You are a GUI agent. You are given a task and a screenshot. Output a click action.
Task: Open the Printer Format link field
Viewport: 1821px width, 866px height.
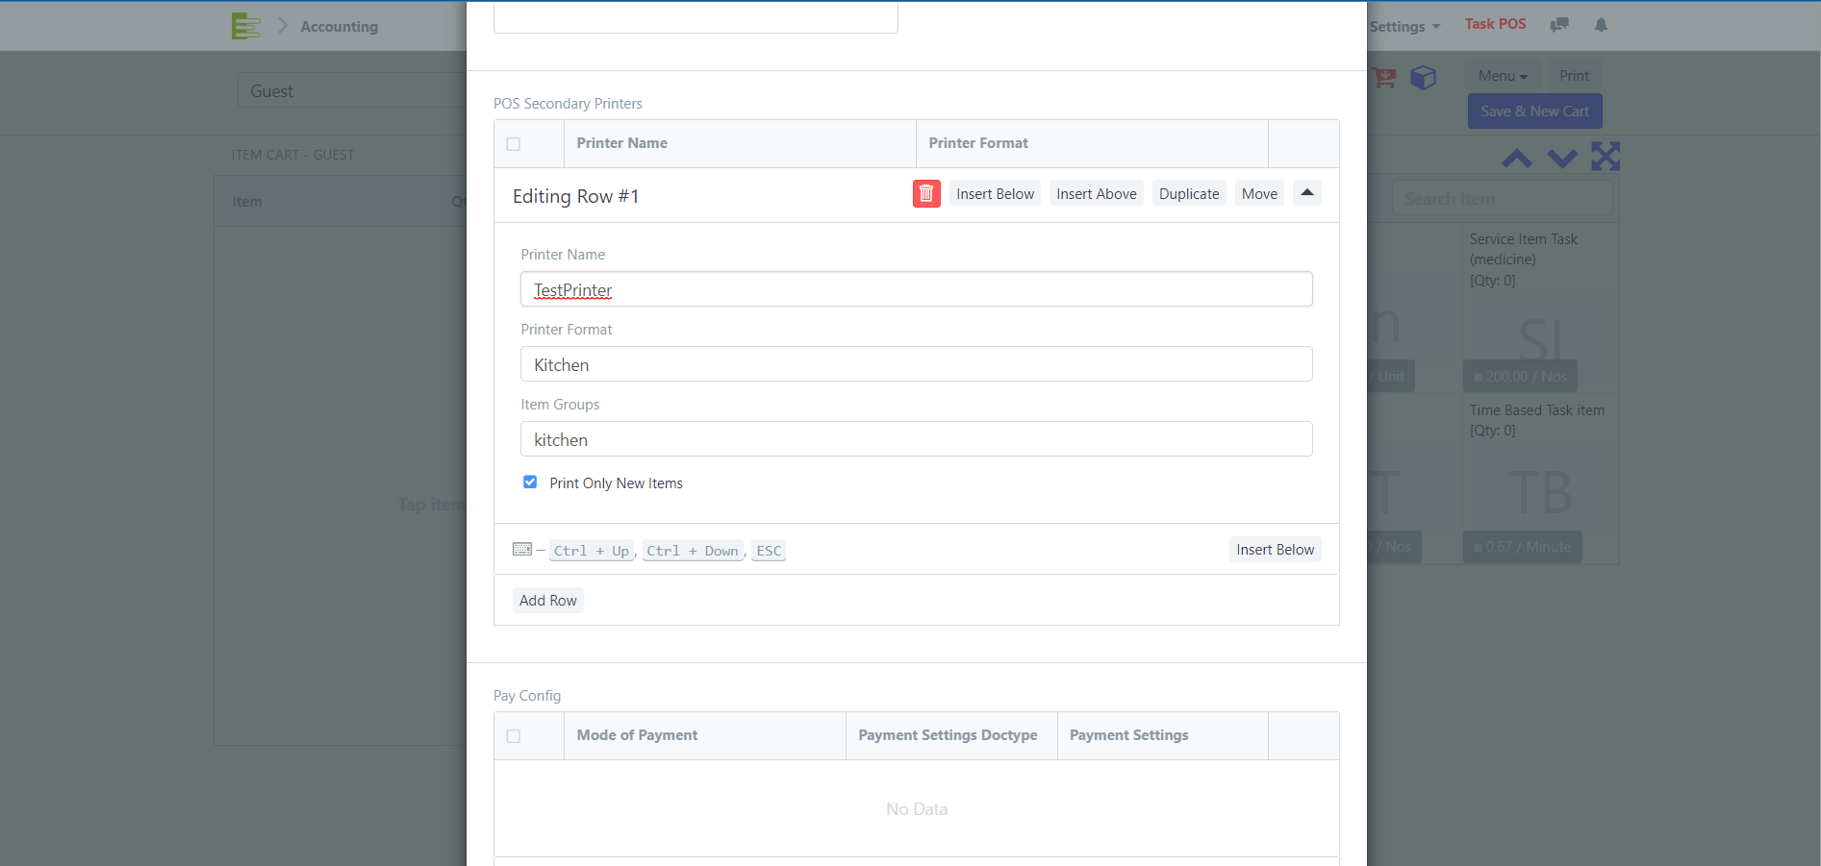tap(917, 364)
